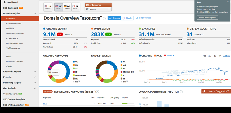
Task: Click orange AU swatch in Paid Keywords legend
Action: pyautogui.click(x=121, y=65)
